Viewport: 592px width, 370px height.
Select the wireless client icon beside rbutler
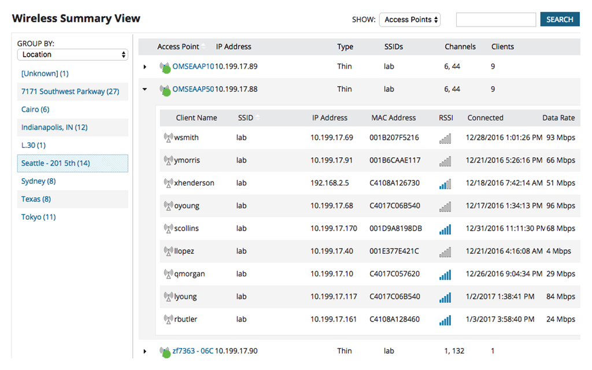click(169, 319)
